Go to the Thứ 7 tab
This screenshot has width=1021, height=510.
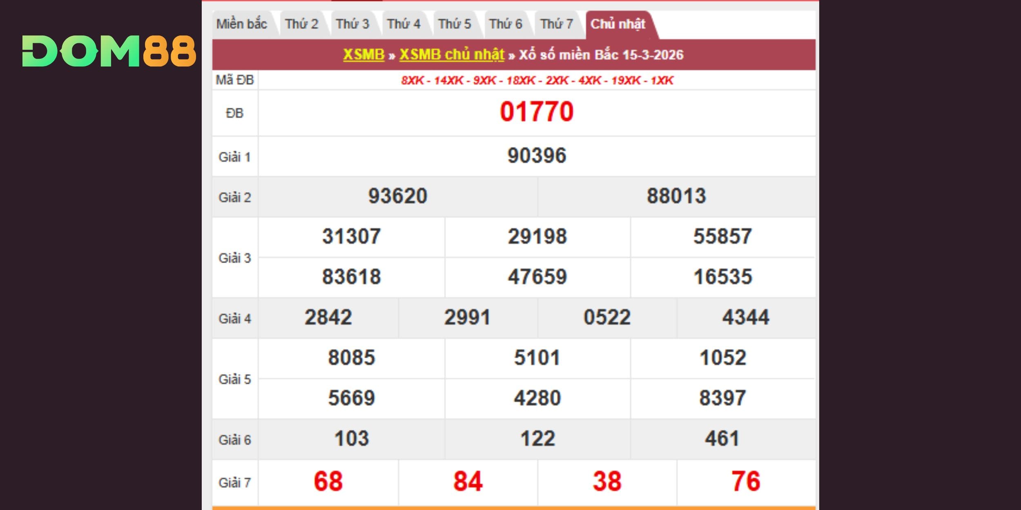[557, 24]
